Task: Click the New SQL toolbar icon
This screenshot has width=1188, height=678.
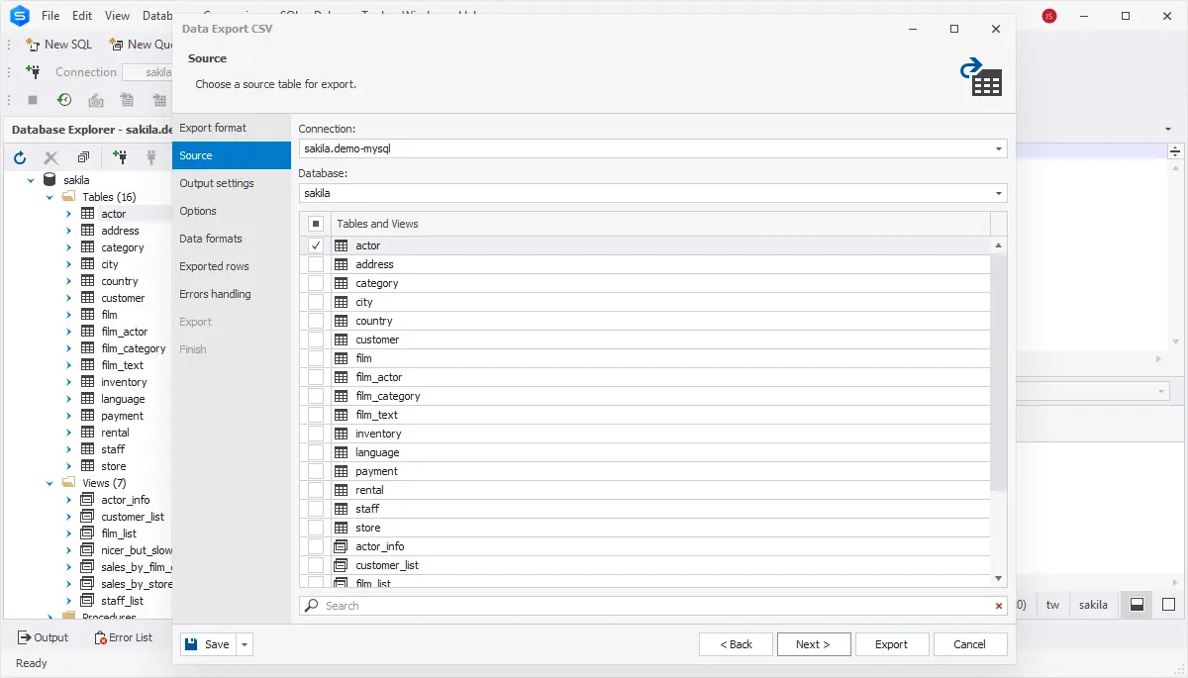Action: coord(59,44)
